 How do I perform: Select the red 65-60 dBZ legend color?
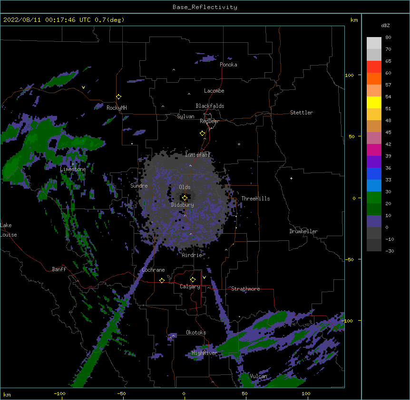coord(374,67)
